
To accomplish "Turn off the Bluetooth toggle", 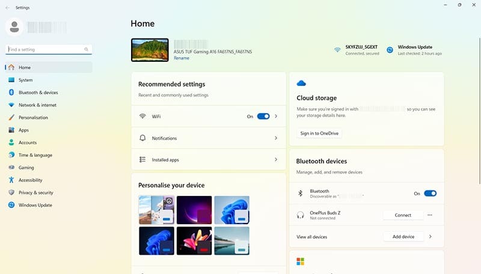I will coord(430,193).
